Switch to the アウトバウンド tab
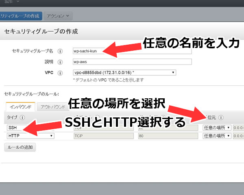 click(53, 107)
